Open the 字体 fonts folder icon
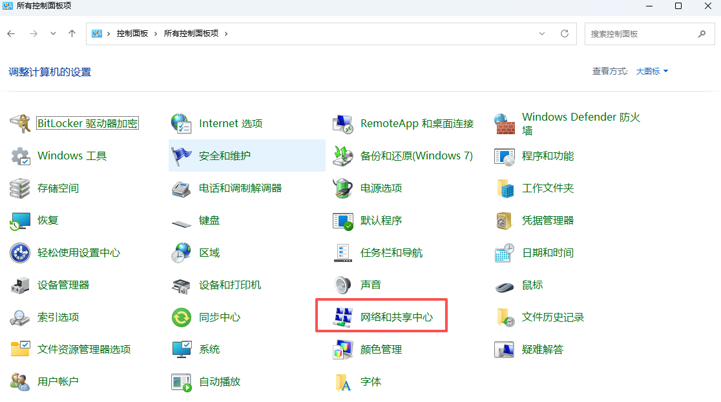The image size is (721, 402). [x=342, y=381]
